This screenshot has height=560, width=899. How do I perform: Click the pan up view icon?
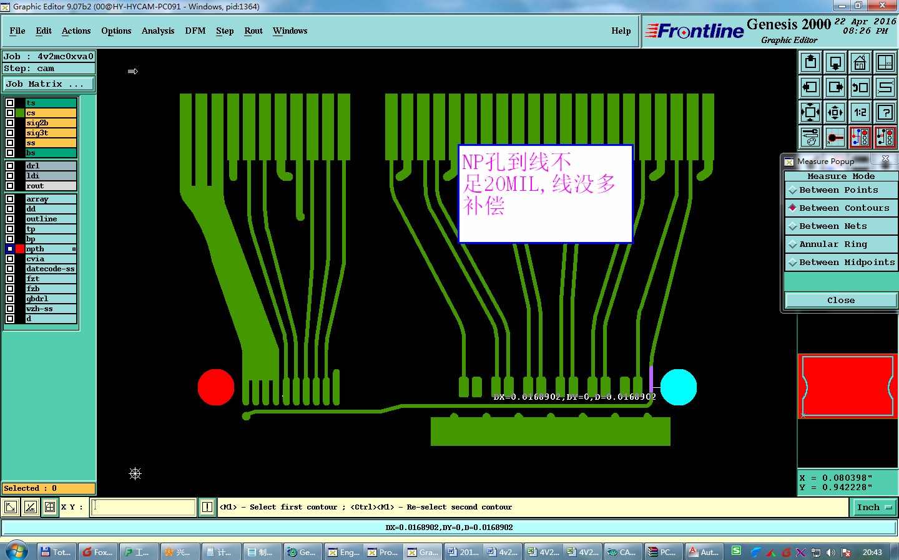[810, 62]
